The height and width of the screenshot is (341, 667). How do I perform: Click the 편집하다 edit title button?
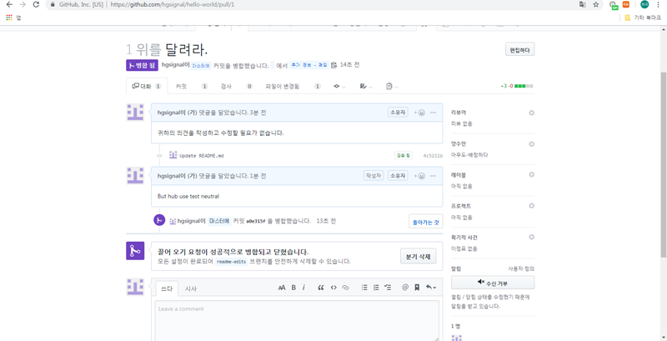pyautogui.click(x=519, y=49)
